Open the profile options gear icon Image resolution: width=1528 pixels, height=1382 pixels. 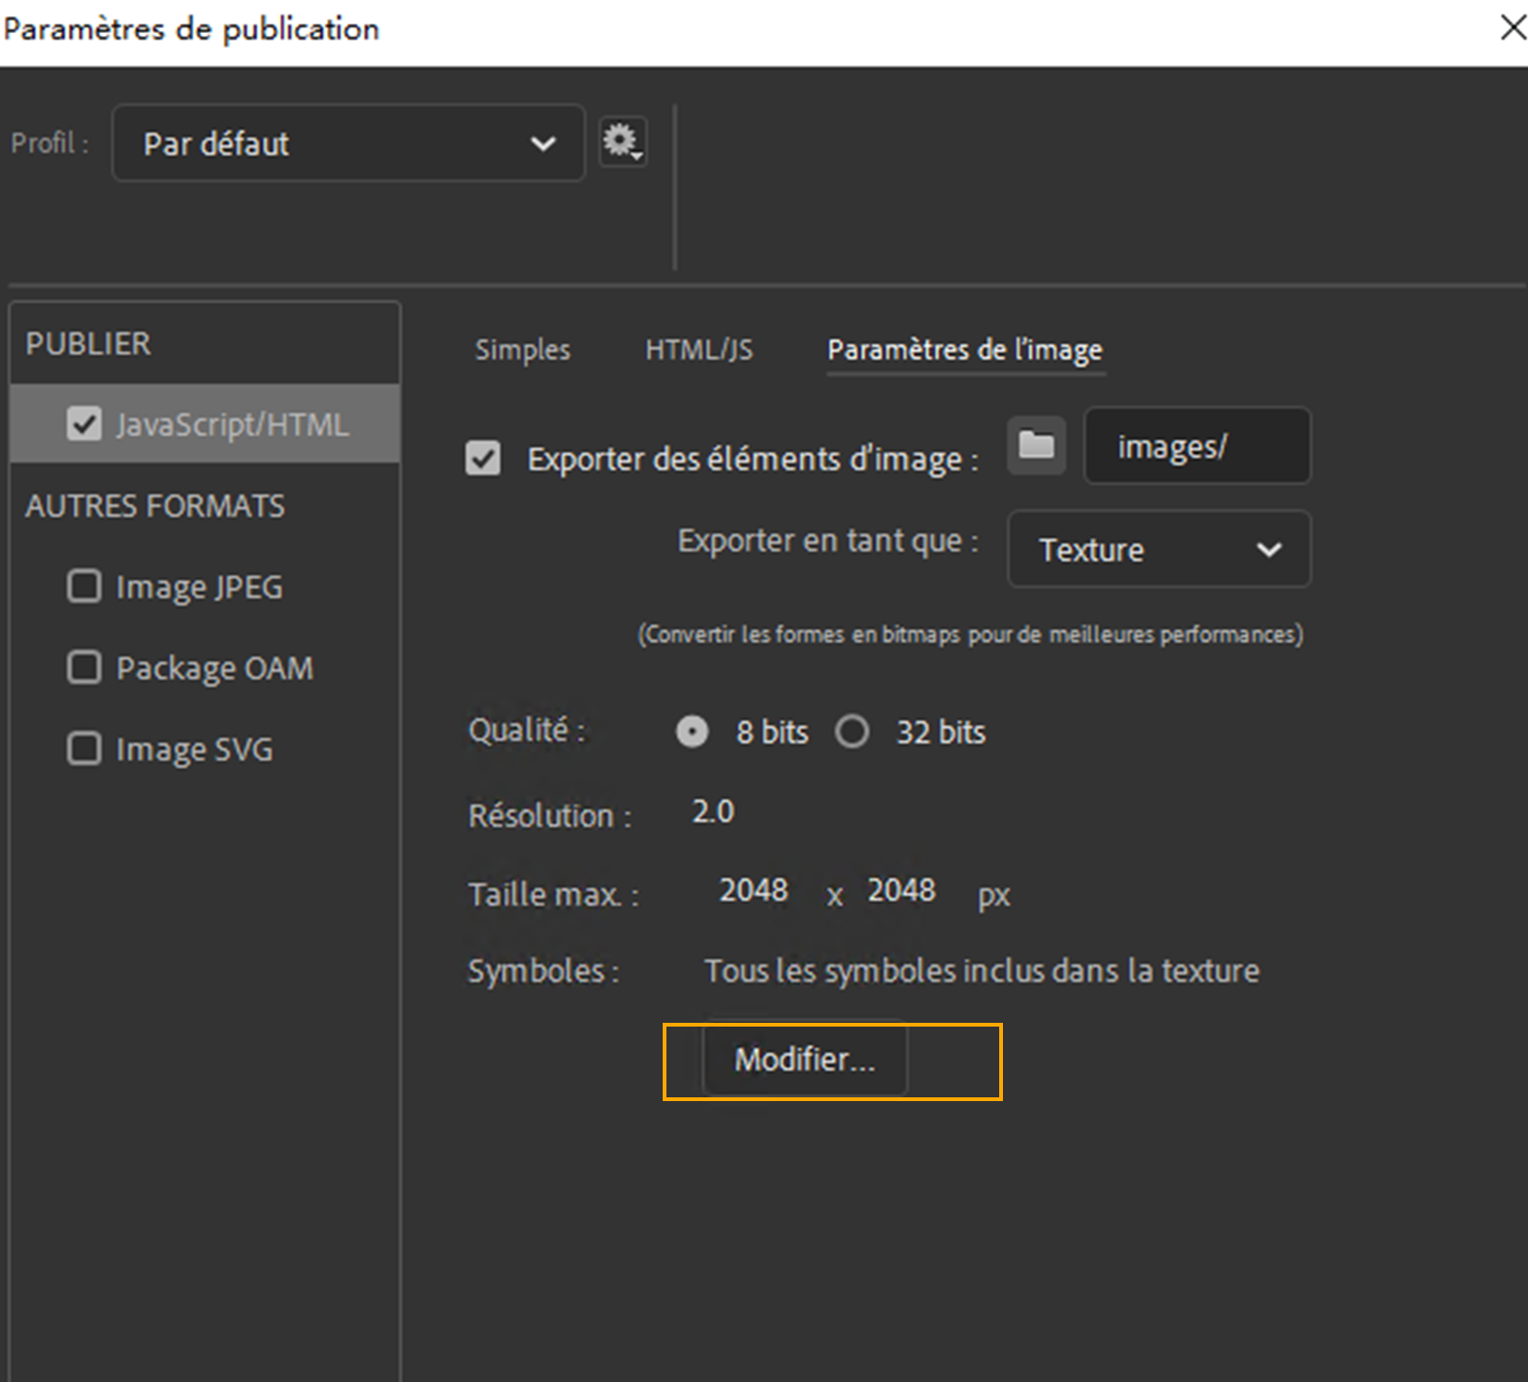(622, 142)
